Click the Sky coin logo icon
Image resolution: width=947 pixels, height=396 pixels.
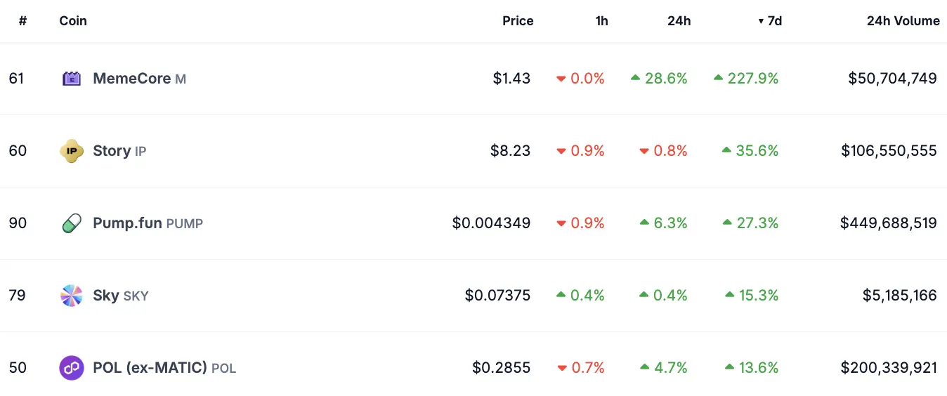click(x=72, y=296)
